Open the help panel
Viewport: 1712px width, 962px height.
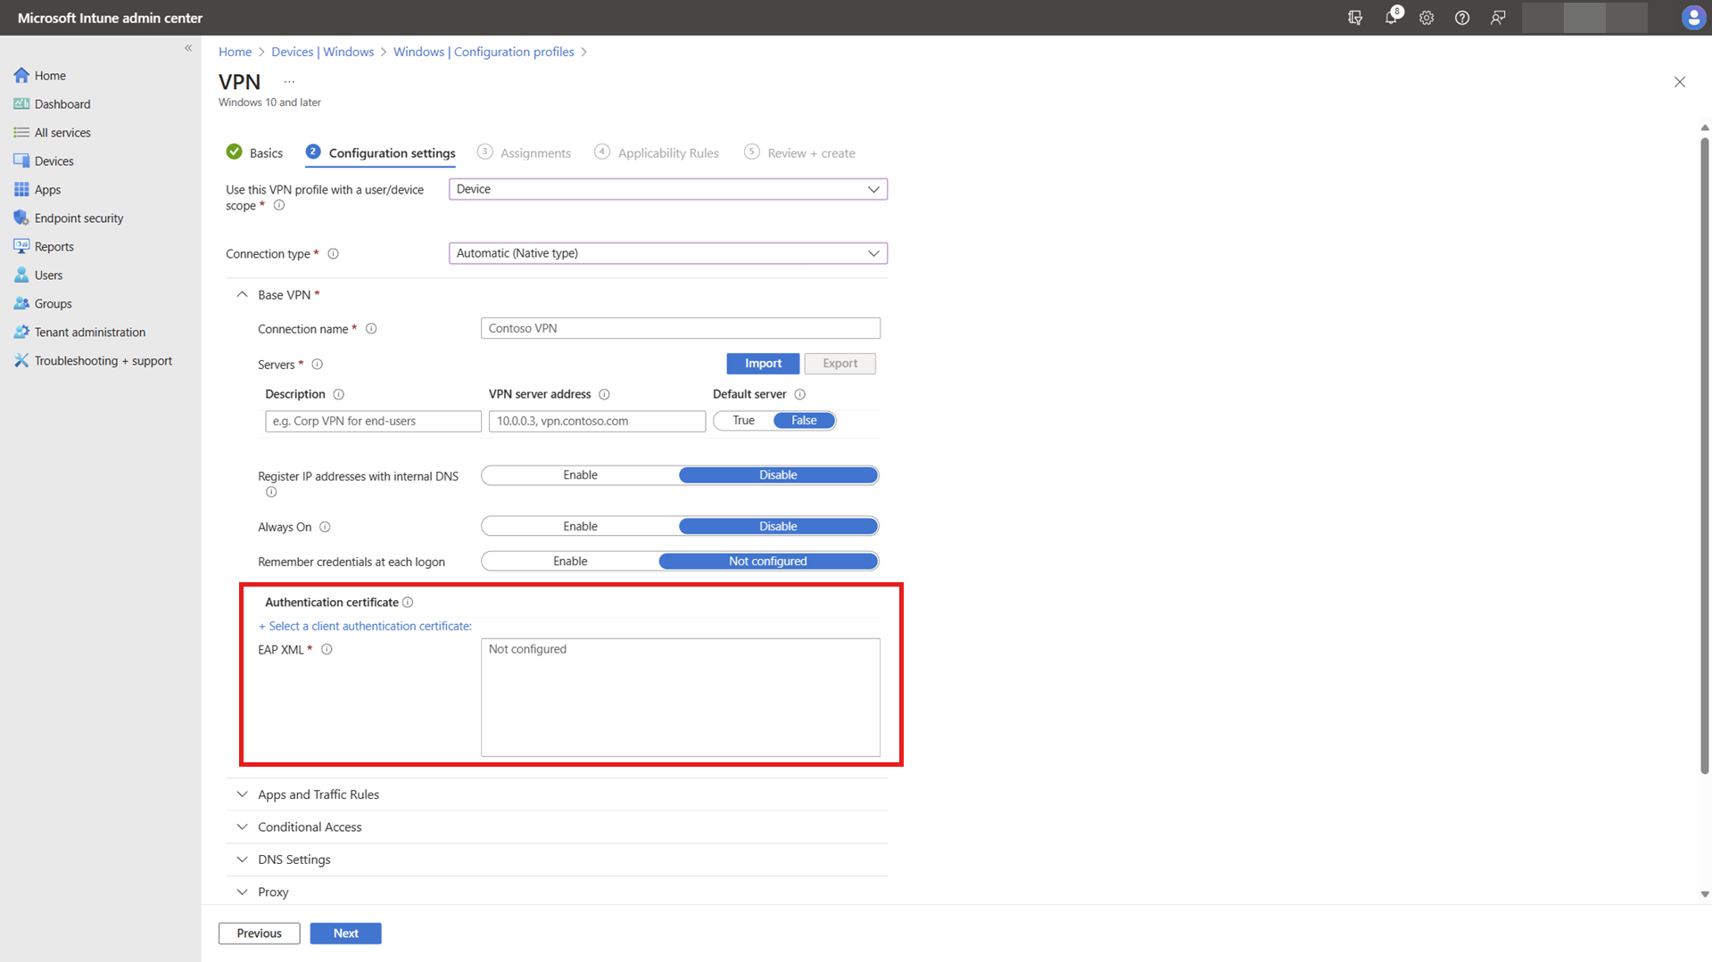click(1461, 18)
